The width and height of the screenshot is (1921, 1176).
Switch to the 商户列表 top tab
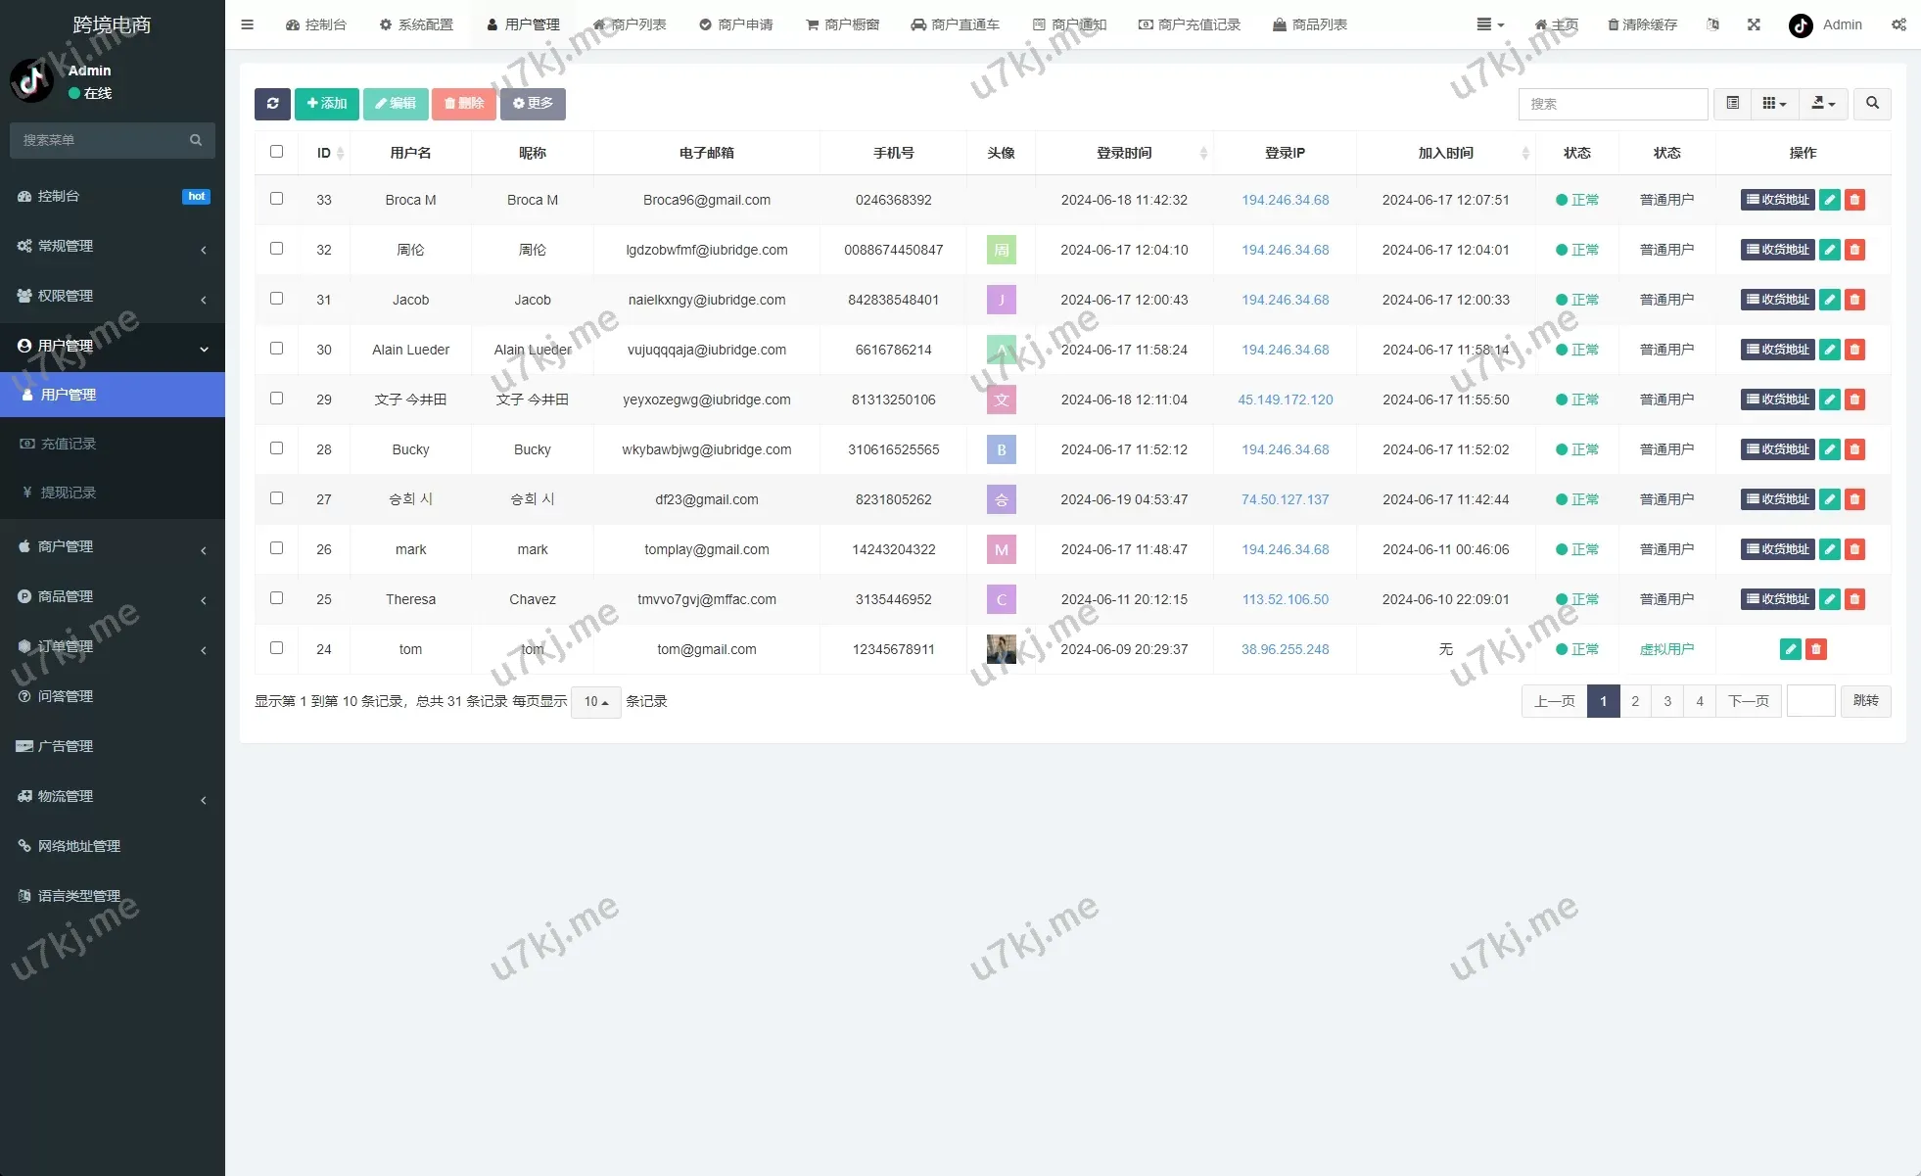[x=630, y=24]
